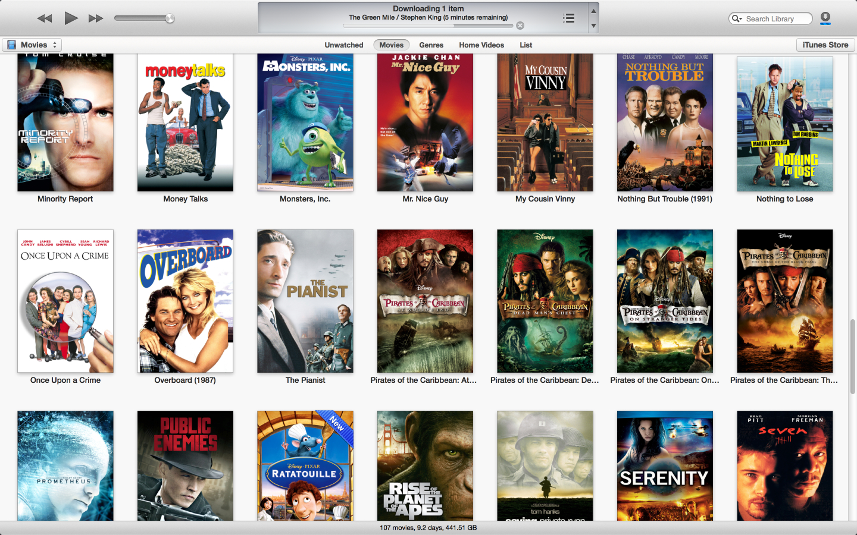Viewport: 857px width, 535px height.
Task: Click the Search Library field
Action: pos(771,18)
